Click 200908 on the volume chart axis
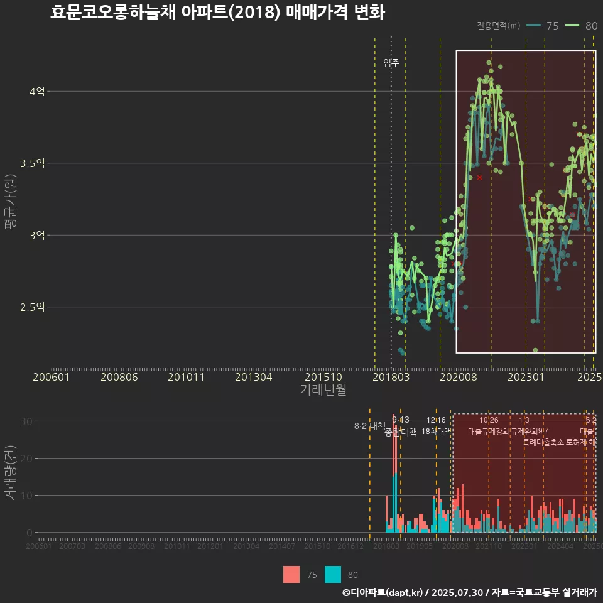603x603 pixels. coord(141,546)
